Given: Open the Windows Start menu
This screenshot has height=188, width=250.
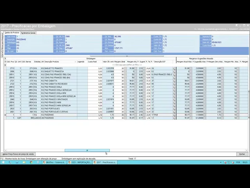Looking at the screenshot, I should point(3,162).
